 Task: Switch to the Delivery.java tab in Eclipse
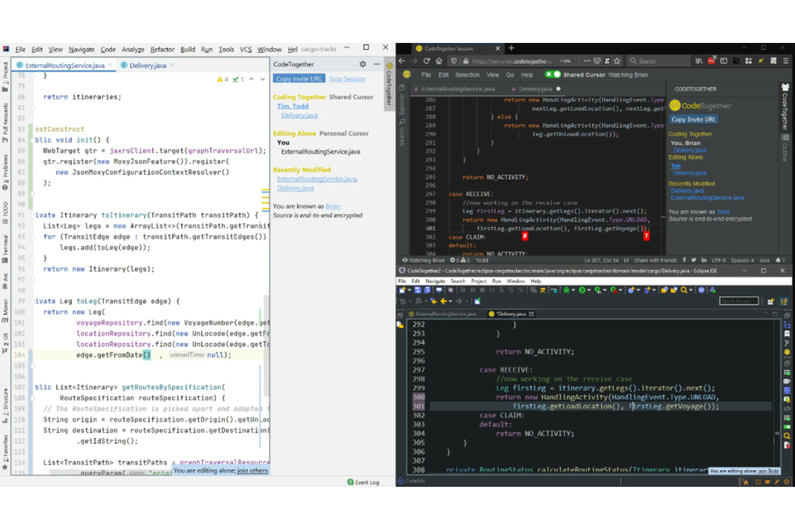coord(510,314)
